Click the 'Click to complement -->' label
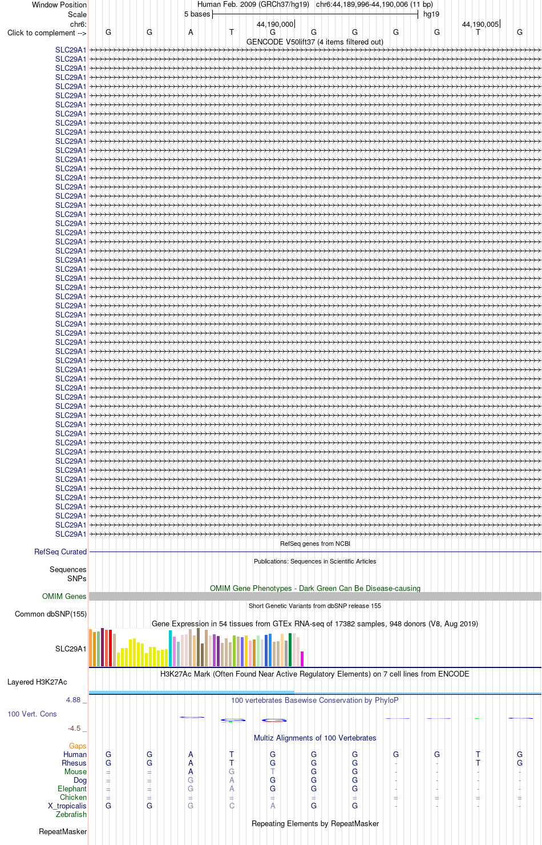 47,33
